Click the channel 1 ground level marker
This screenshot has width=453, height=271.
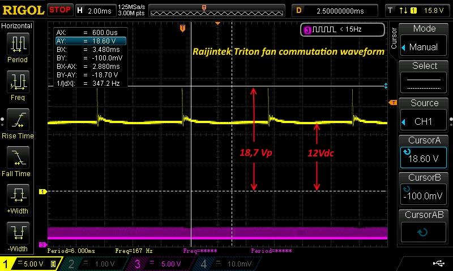coord(43,191)
